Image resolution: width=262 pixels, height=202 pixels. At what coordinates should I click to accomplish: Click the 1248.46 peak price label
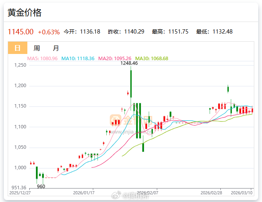tap(129, 63)
